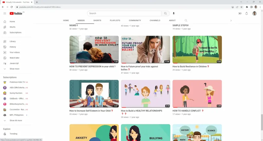Open the notifications bell
263x141 pixels.
click(246, 13)
